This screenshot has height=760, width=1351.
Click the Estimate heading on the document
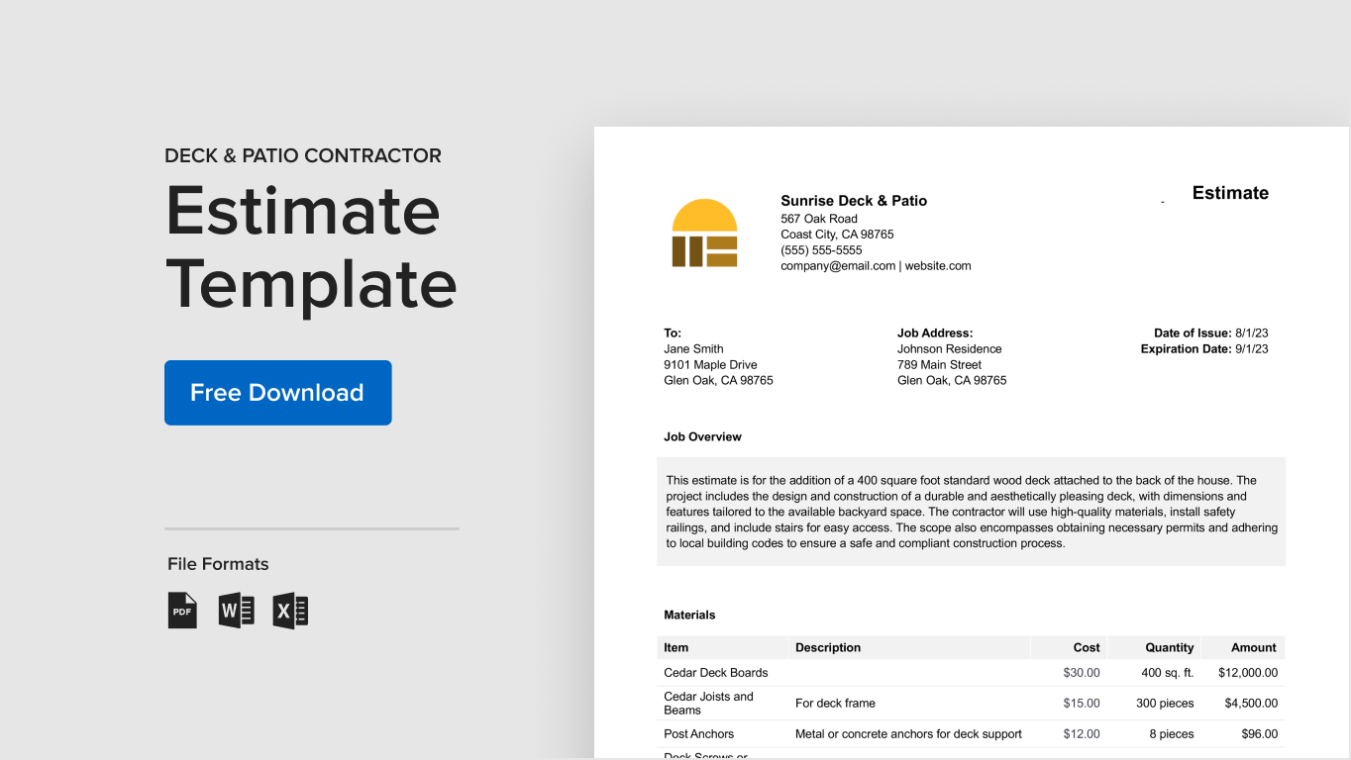[1230, 193]
